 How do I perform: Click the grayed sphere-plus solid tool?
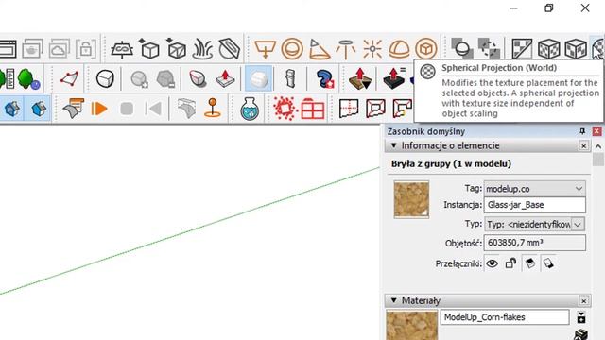pos(139,79)
